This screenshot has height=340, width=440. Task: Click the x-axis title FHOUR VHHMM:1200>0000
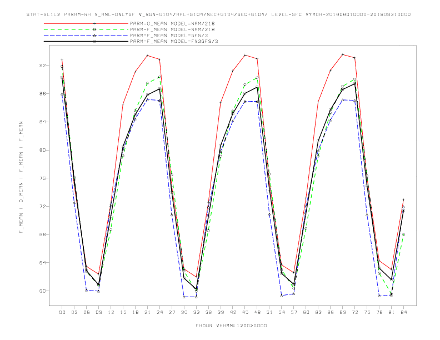coord(231,326)
